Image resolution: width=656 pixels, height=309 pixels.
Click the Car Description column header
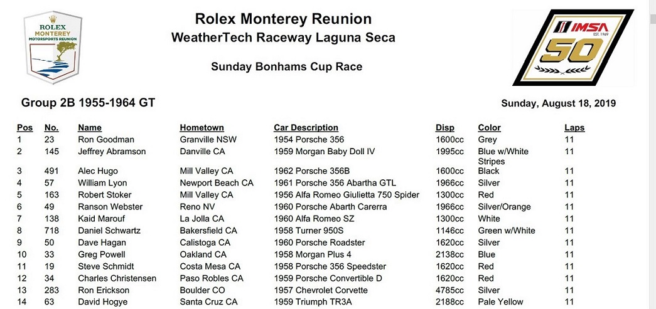(x=306, y=128)
